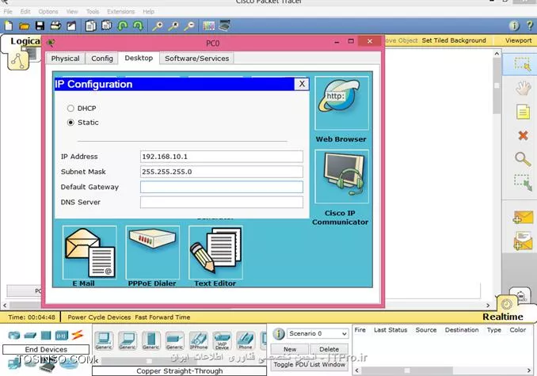The image size is (537, 376).
Task: Click the New scenario button
Action: 290,349
